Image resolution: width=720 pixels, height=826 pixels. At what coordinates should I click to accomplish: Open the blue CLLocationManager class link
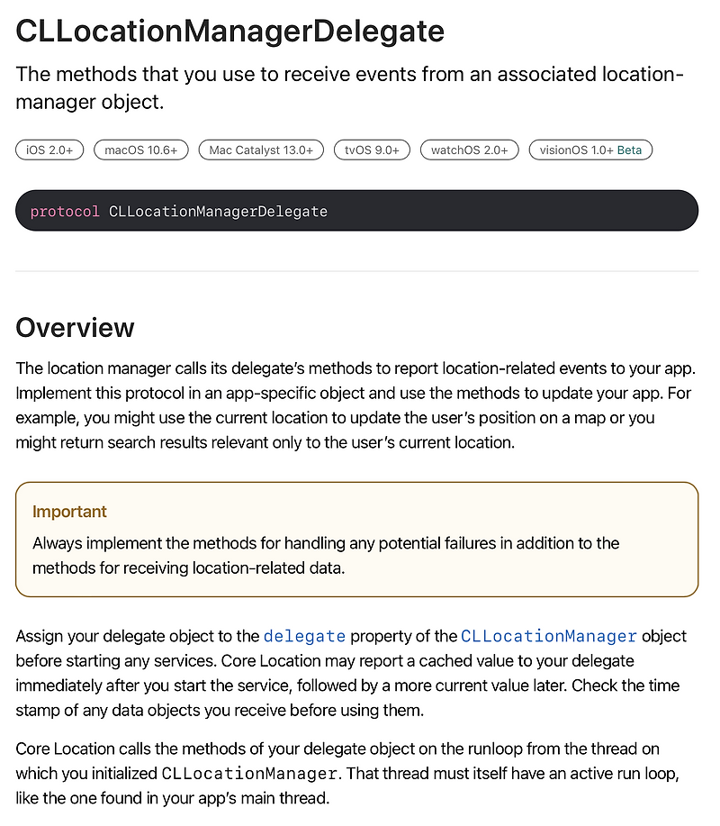tap(549, 636)
